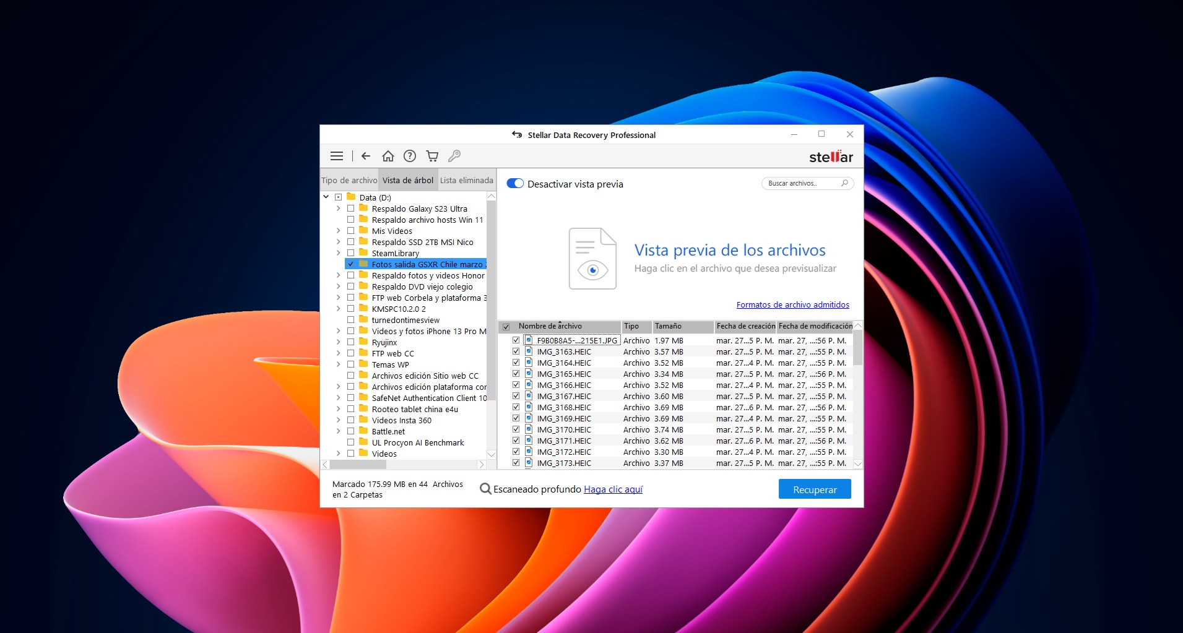Viewport: 1183px width, 633px height.
Task: Click the SteamLibrary folder icon
Action: pyautogui.click(x=363, y=252)
